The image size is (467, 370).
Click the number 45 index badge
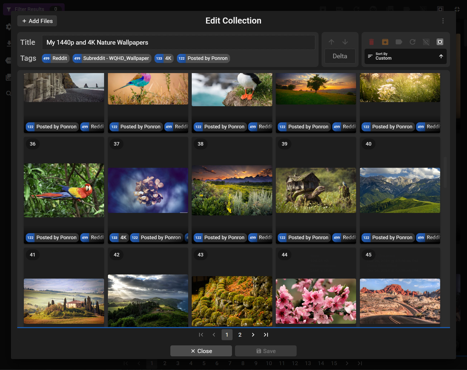tap(368, 255)
